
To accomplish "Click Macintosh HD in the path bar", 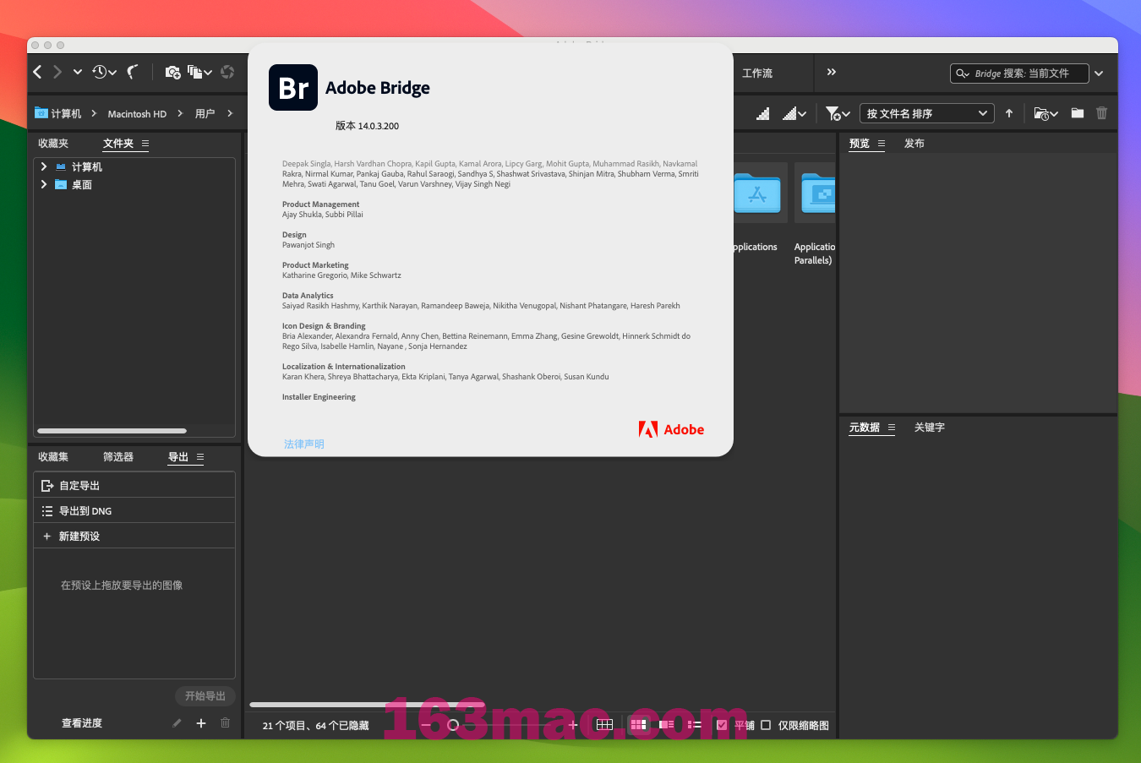I will pyautogui.click(x=137, y=114).
